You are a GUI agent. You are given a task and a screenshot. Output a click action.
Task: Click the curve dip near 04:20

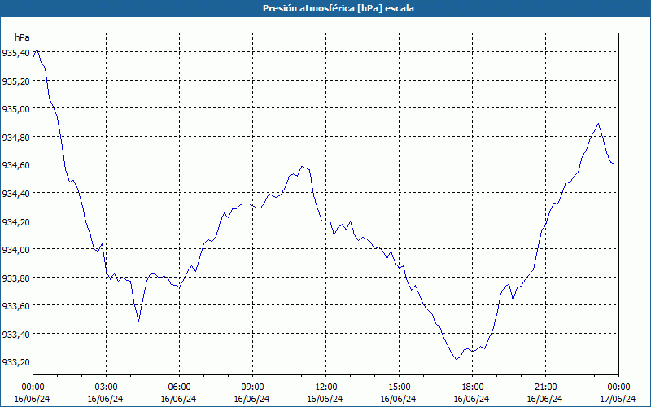138,321
